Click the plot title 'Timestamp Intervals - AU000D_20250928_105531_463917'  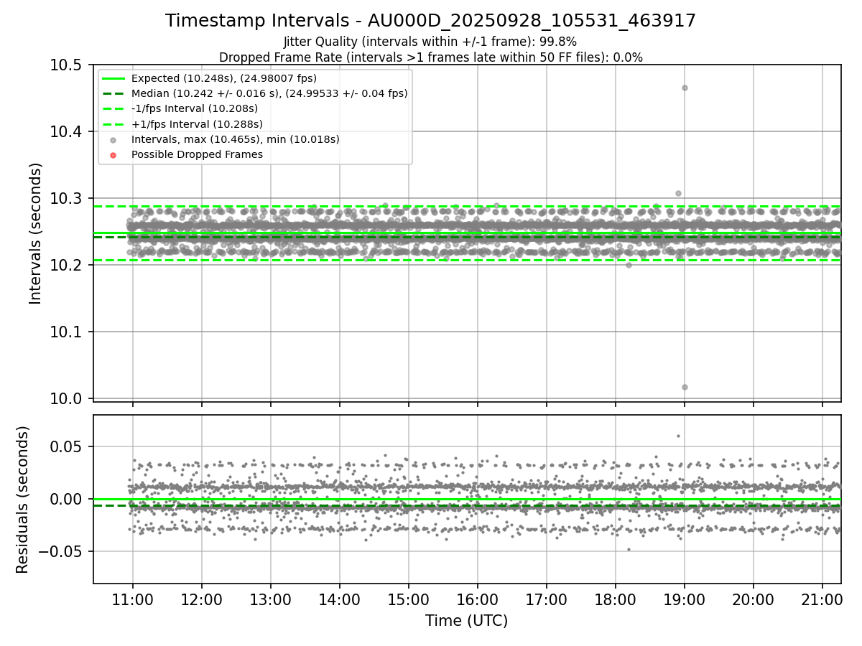click(x=430, y=21)
